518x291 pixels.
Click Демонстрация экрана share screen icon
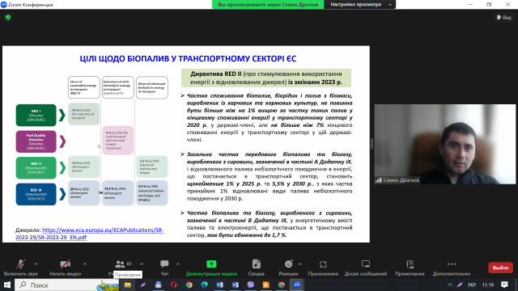[x=211, y=264]
